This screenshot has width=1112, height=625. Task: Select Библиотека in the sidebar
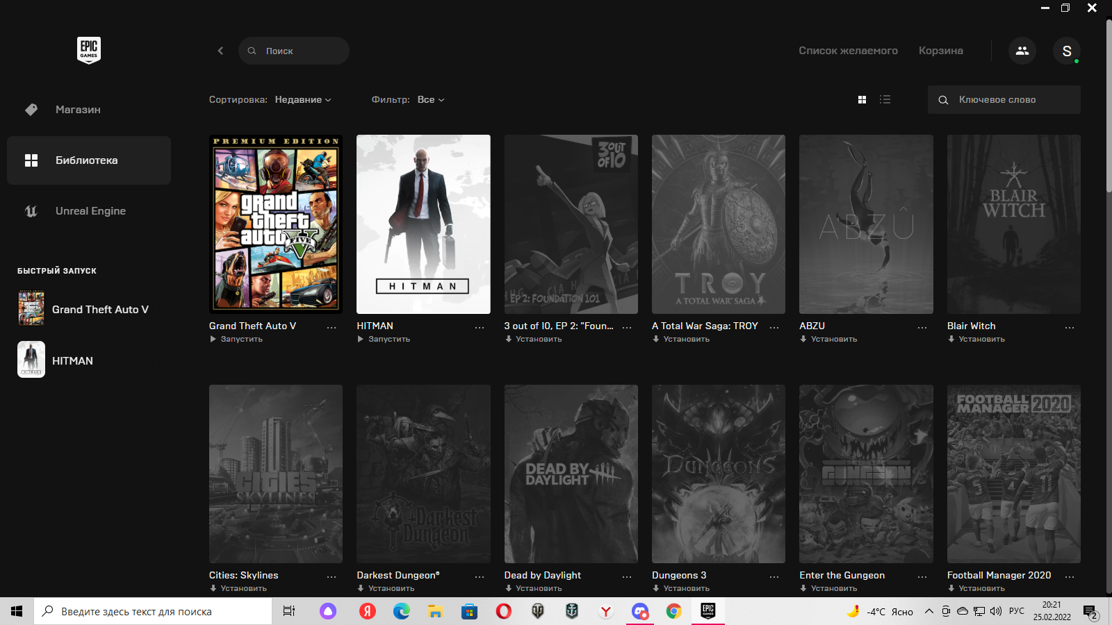(x=89, y=160)
